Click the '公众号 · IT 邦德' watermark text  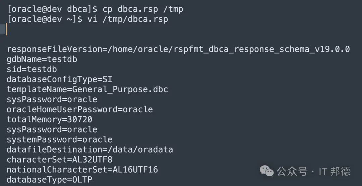click(x=313, y=172)
